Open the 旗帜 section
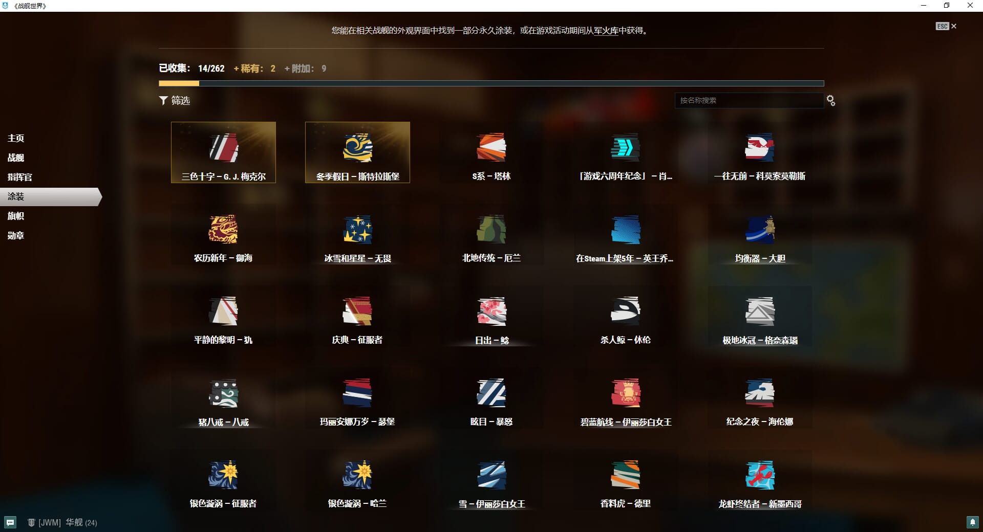Viewport: 983px width, 532px height. click(16, 216)
